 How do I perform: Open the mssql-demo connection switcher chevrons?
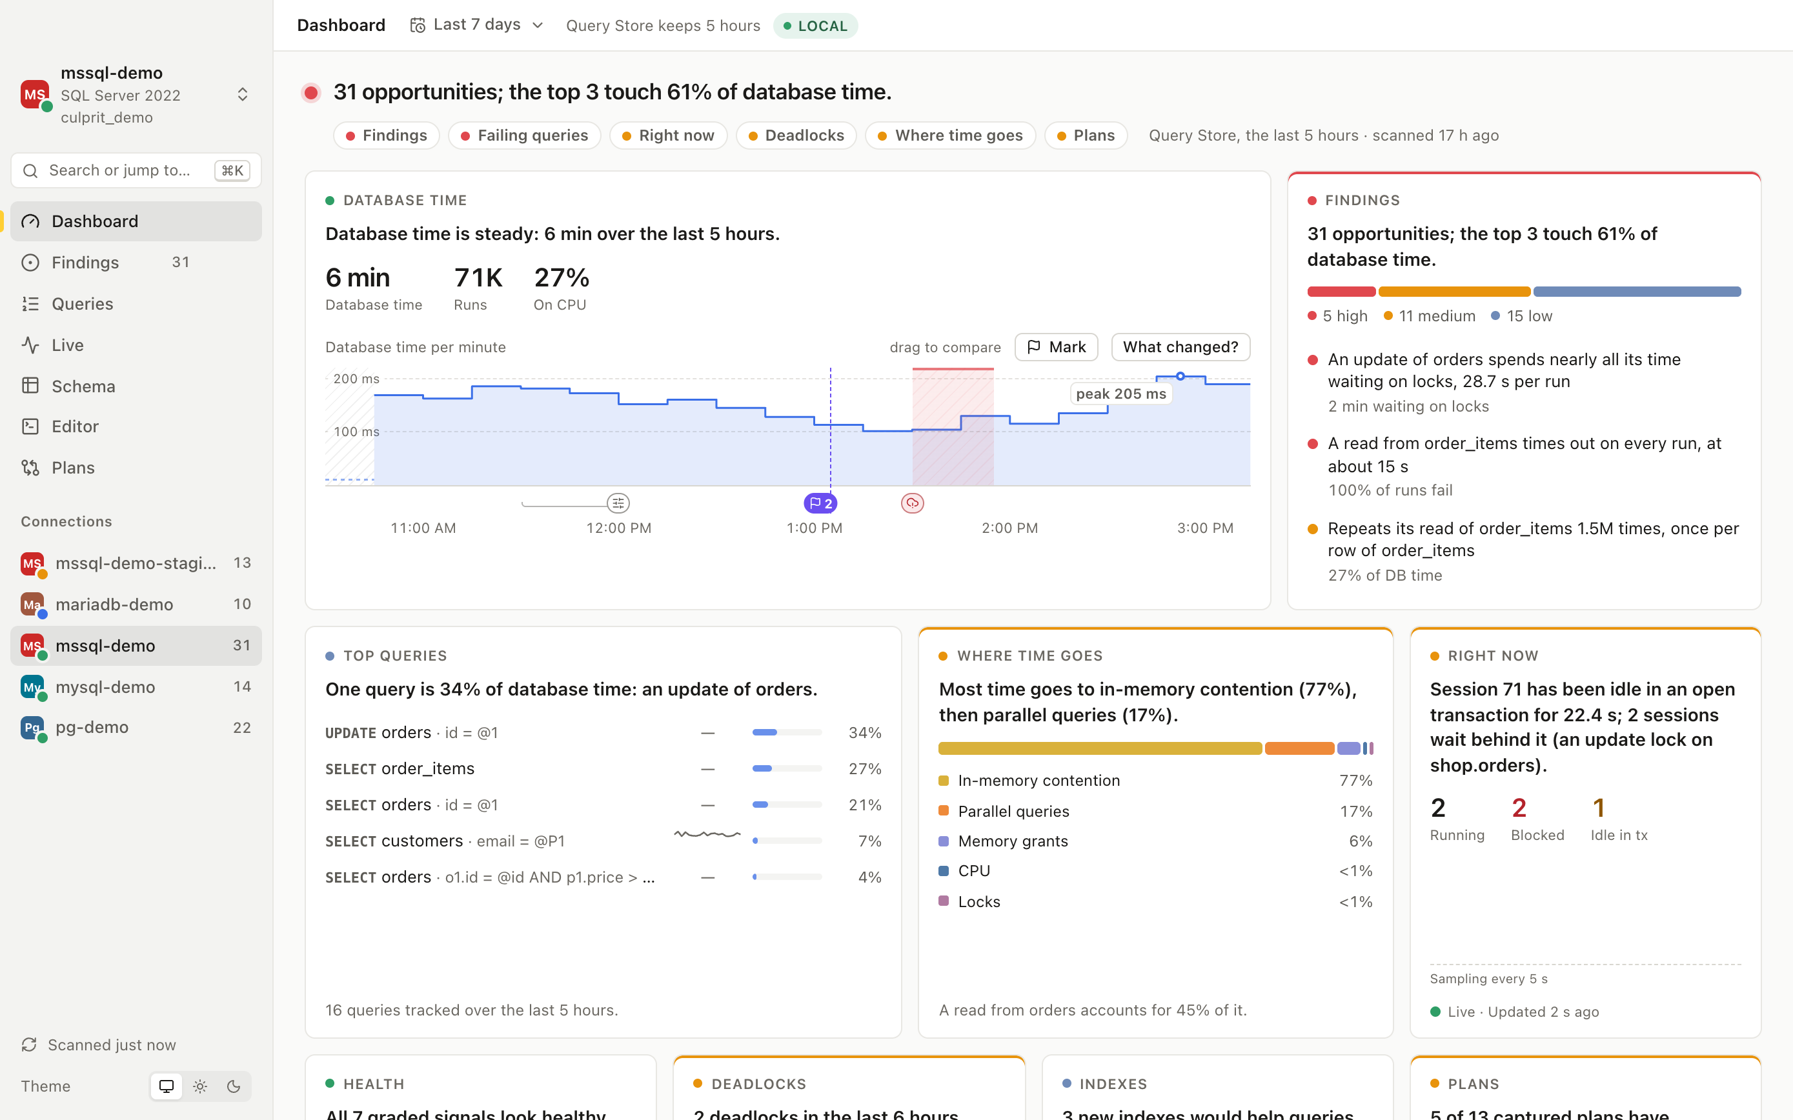click(242, 95)
